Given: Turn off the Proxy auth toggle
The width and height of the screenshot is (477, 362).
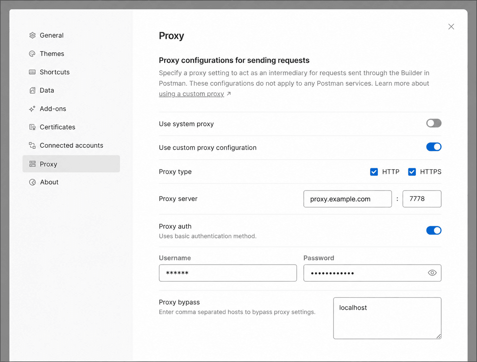Looking at the screenshot, I should click(x=434, y=230).
